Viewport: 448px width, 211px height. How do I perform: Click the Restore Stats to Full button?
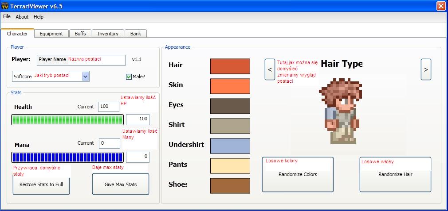click(41, 184)
